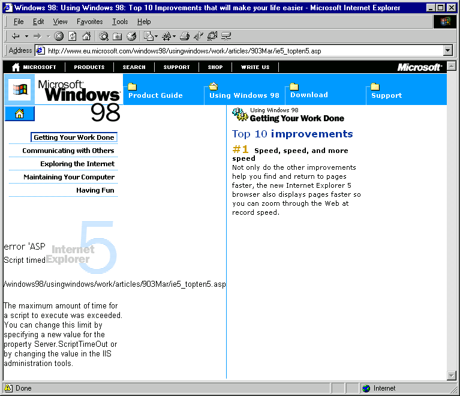The width and height of the screenshot is (460, 396).
Task: Click the Refresh page toolbar icon
Action: [72, 36]
